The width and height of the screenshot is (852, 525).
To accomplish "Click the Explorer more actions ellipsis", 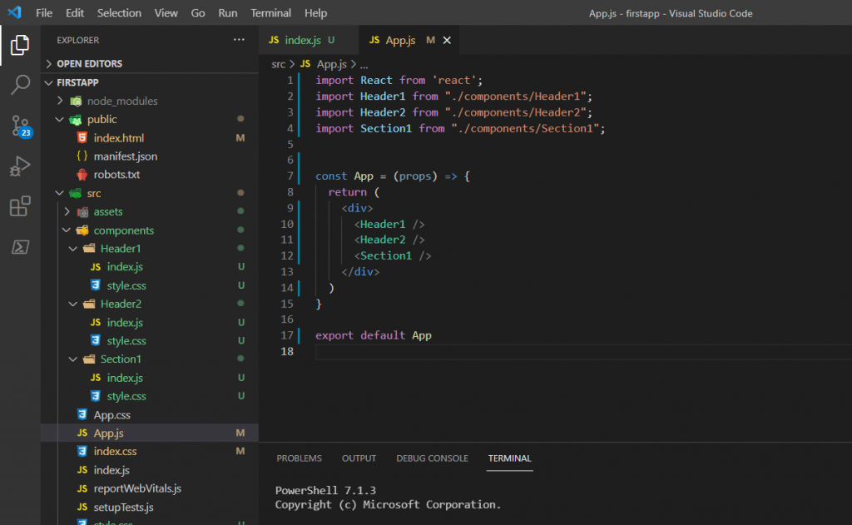I will click(240, 40).
